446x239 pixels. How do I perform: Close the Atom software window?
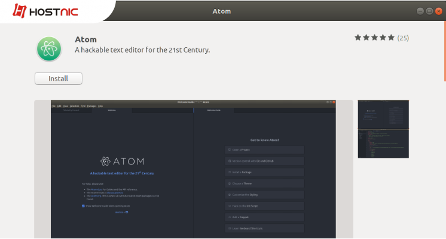(x=439, y=11)
